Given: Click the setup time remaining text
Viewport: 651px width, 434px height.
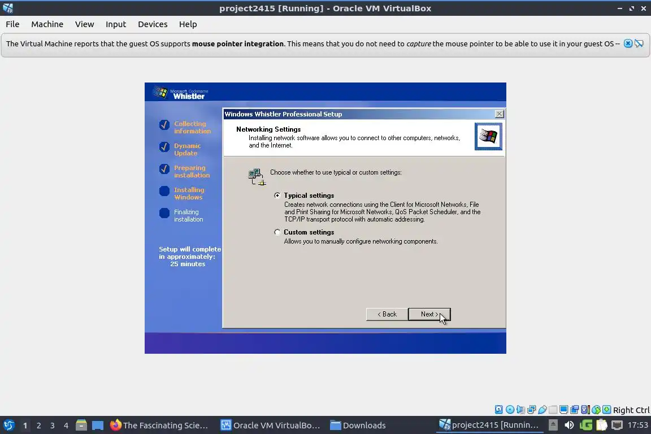Looking at the screenshot, I should (x=190, y=257).
